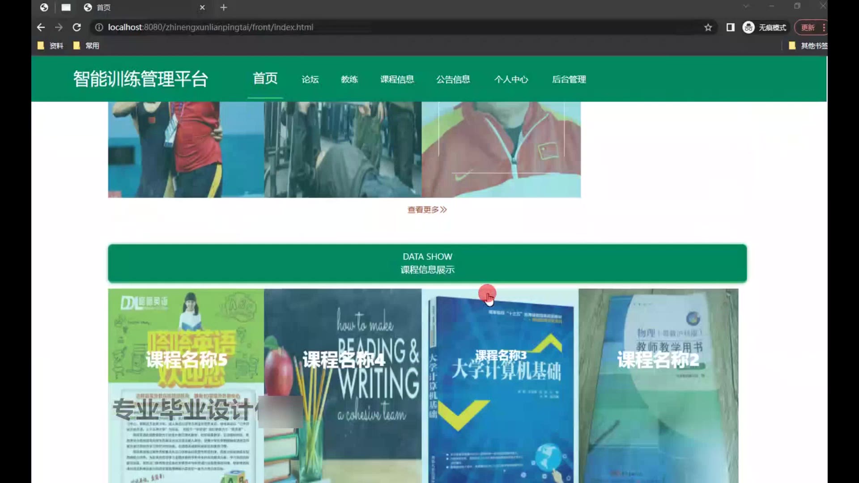This screenshot has height=483, width=859.
Task: Click the browser forward arrow
Action: [x=59, y=27]
